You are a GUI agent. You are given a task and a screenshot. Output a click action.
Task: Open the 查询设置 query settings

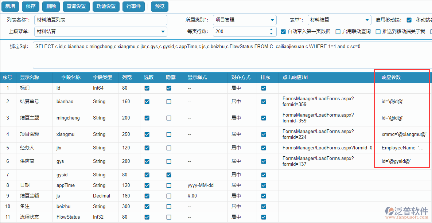(x=76, y=6)
